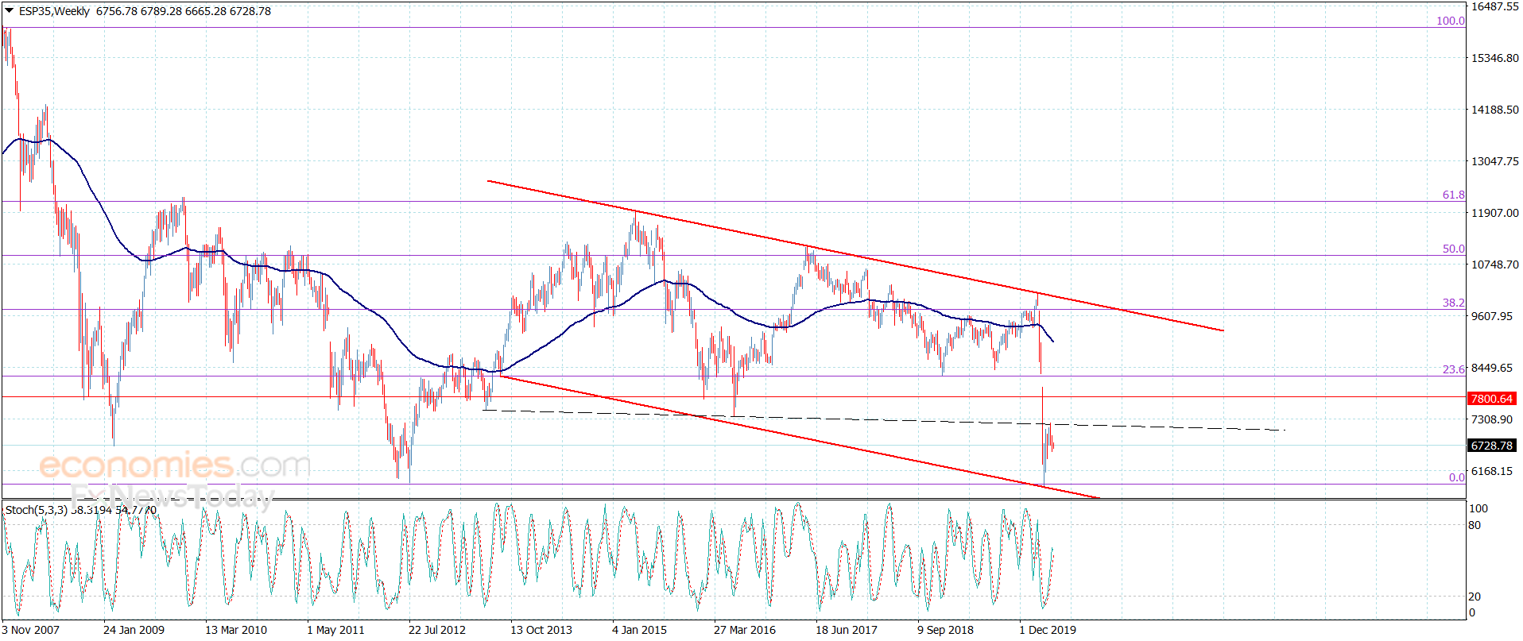The width and height of the screenshot is (1523, 641).
Task: Click the 7308.90 price axis value
Action: click(1492, 419)
